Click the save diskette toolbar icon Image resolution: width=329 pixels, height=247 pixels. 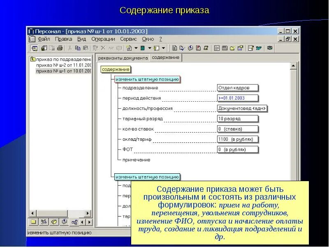click(44, 48)
